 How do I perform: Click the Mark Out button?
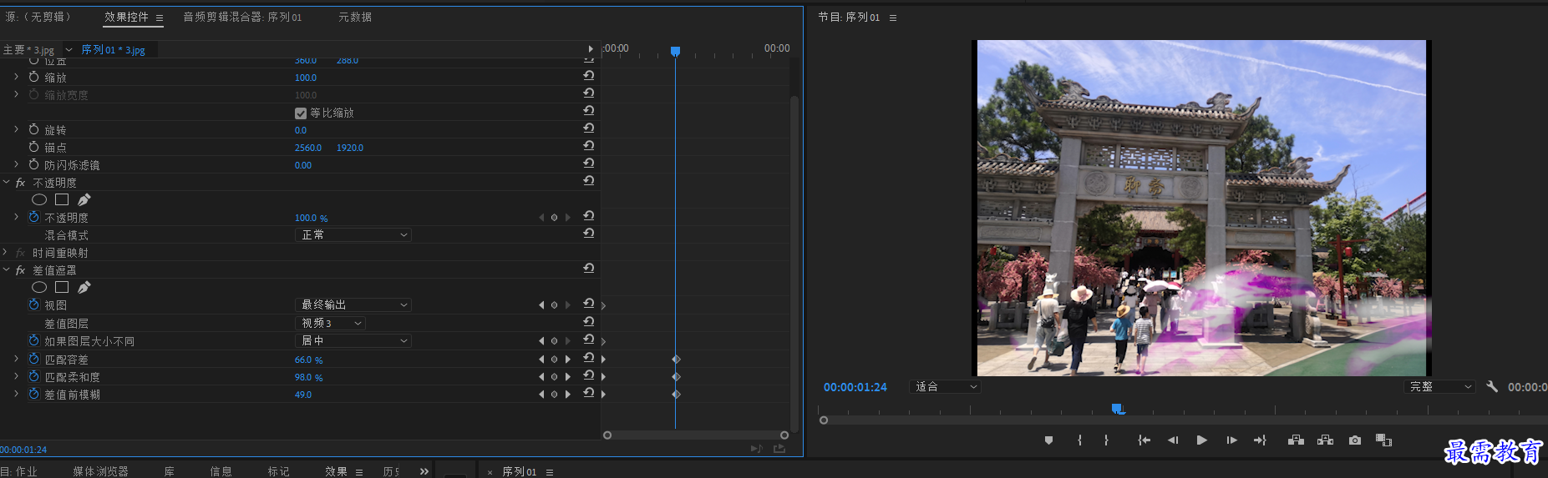click(x=1106, y=440)
